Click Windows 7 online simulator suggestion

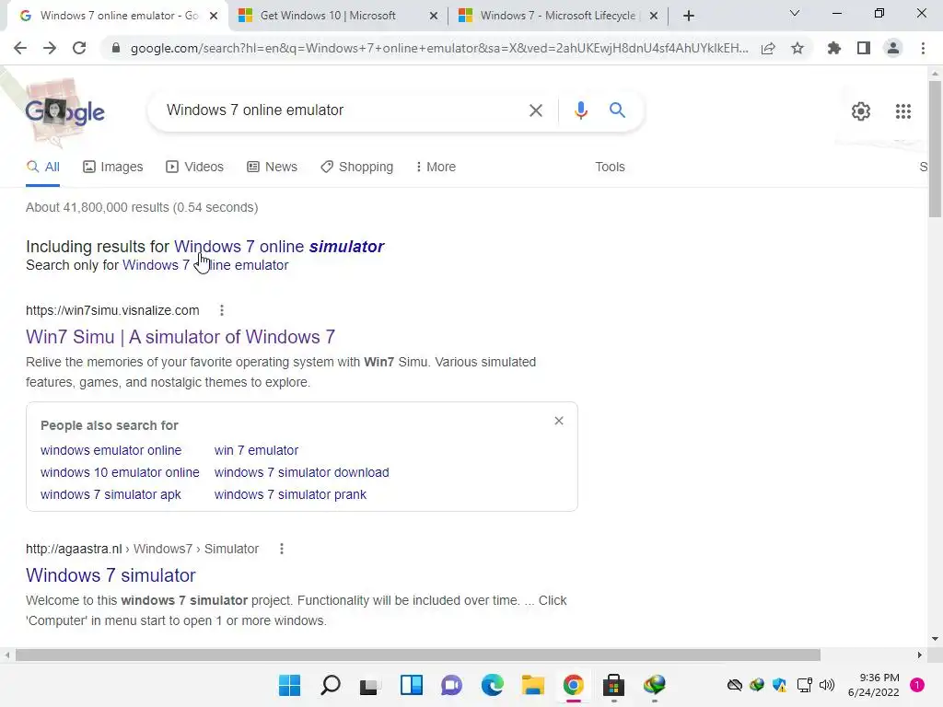[x=279, y=247]
